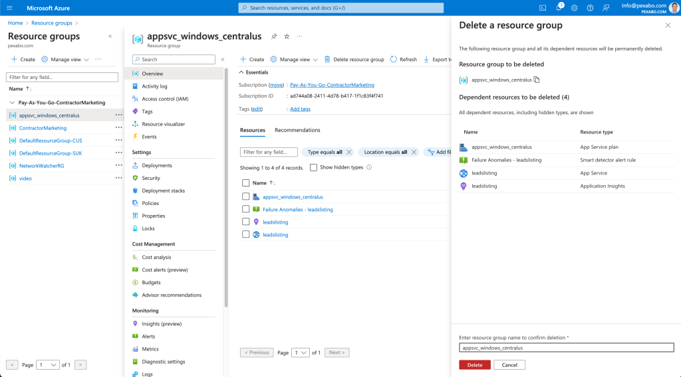Image resolution: width=681 pixels, height=377 pixels.
Task: Copy resource group name to clipboard
Action: 537,80
